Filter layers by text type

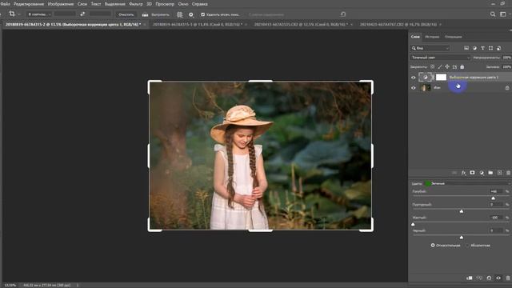(x=482, y=48)
